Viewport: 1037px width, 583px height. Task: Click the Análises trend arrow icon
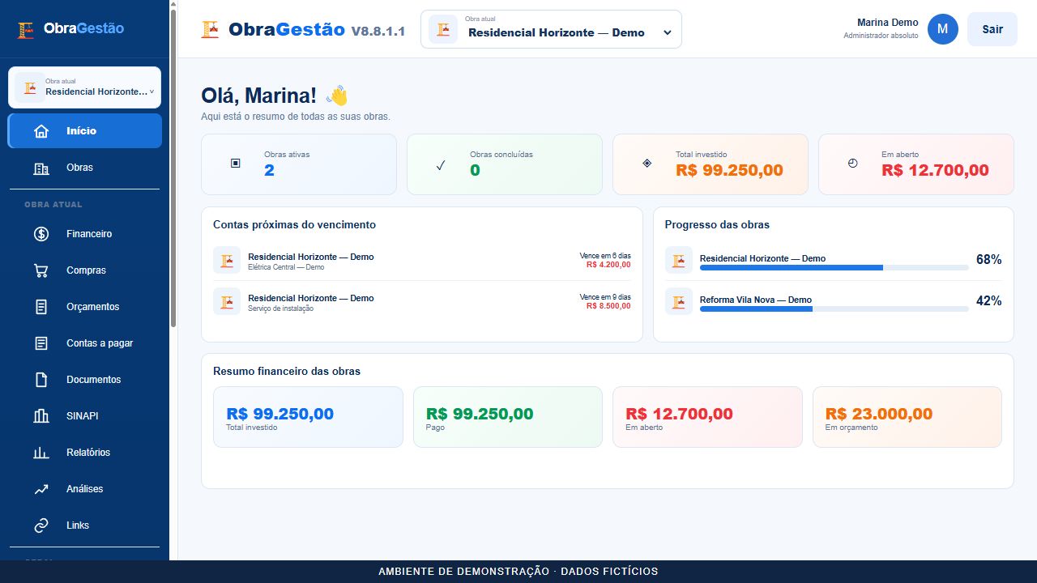[41, 489]
